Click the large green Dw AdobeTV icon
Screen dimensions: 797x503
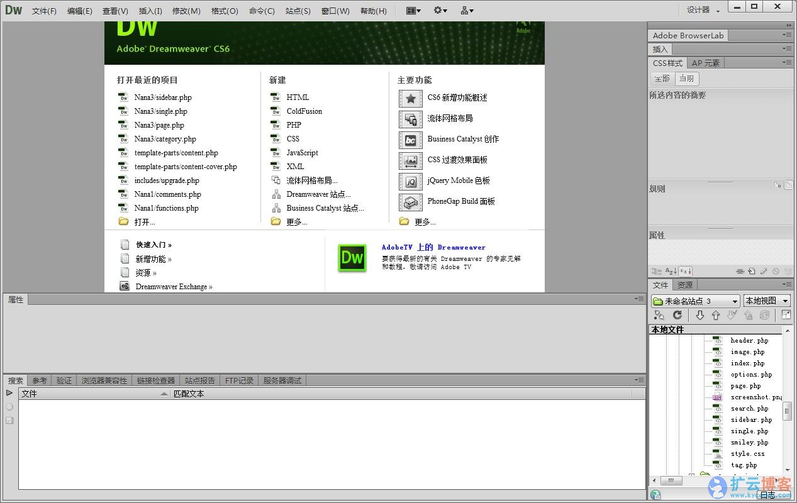click(x=352, y=258)
